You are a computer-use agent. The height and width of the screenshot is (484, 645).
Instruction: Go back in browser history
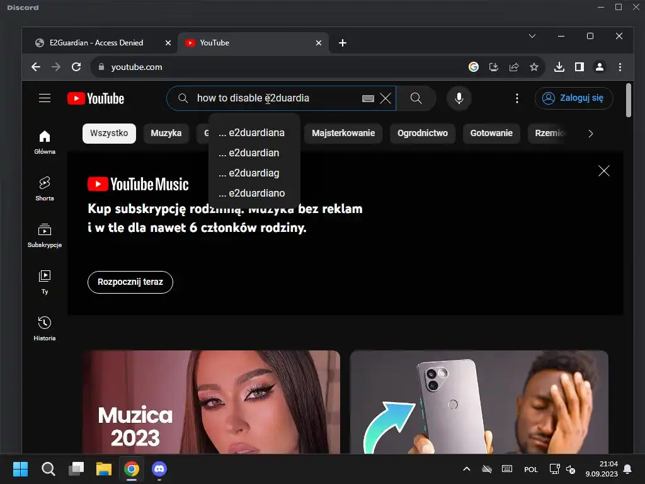point(36,67)
